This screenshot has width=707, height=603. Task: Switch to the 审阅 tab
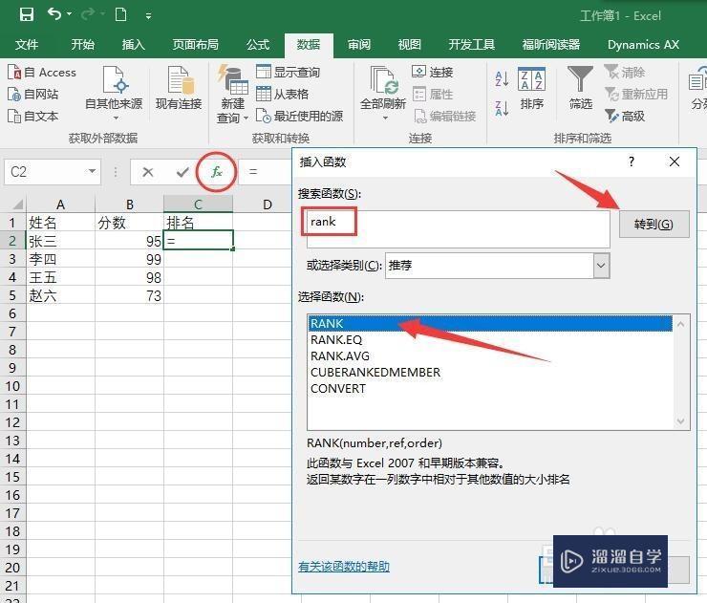tap(359, 44)
